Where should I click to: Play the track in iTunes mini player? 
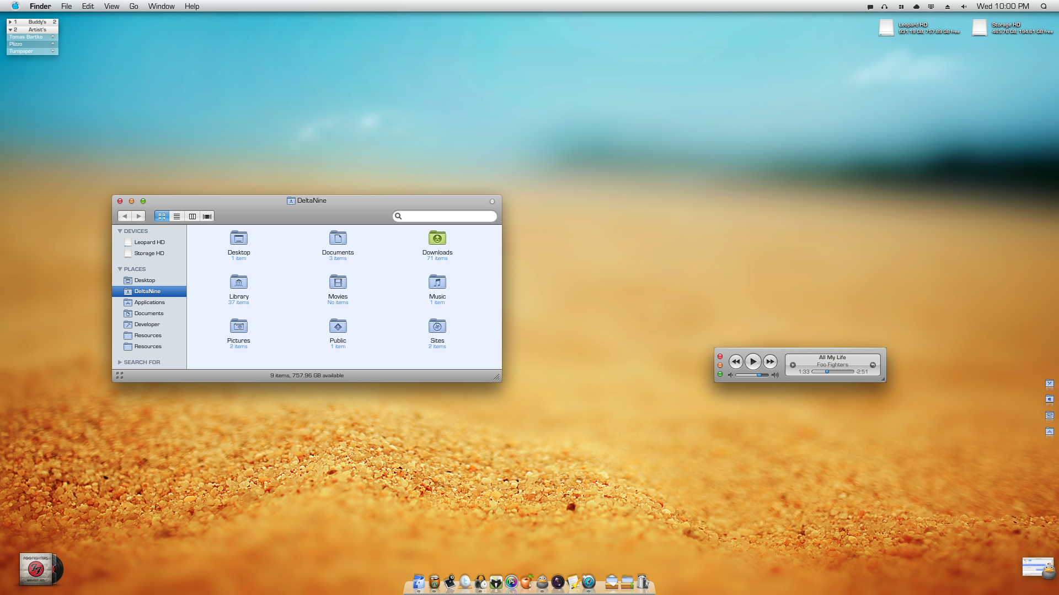[x=753, y=361]
